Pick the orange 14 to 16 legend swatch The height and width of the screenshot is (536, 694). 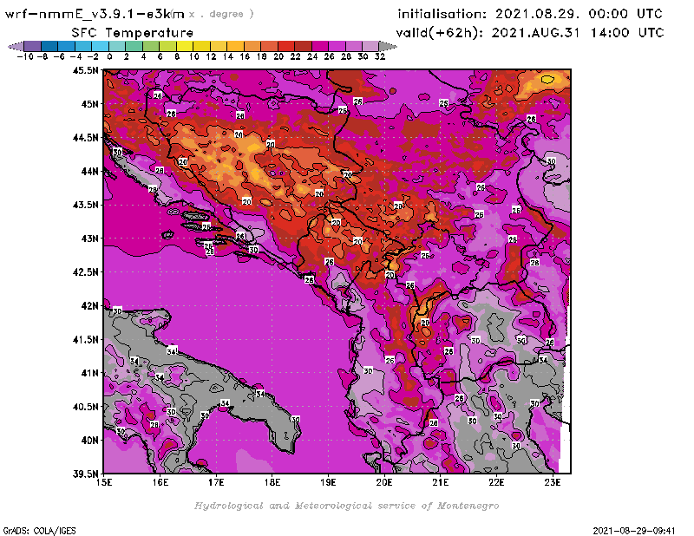click(x=235, y=46)
